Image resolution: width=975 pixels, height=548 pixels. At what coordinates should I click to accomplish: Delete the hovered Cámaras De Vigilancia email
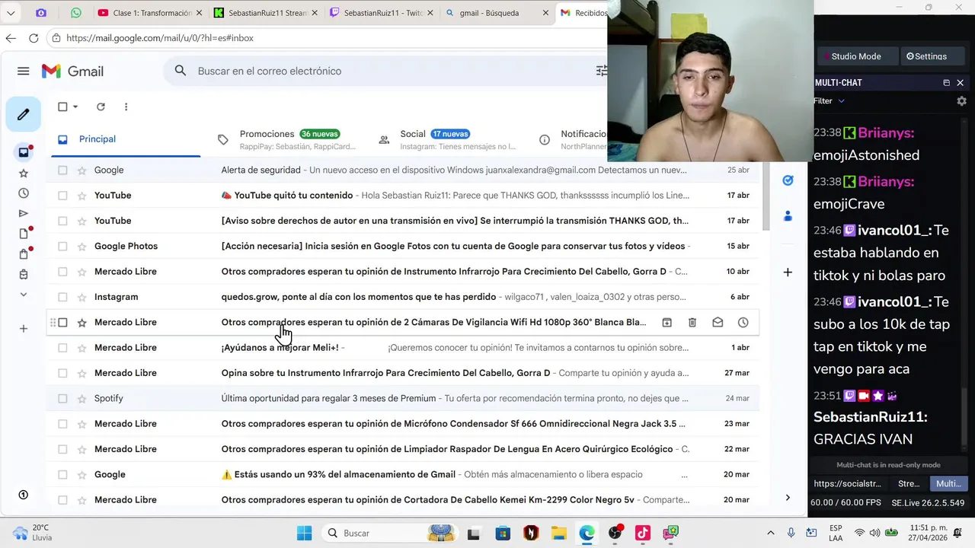pyautogui.click(x=692, y=323)
